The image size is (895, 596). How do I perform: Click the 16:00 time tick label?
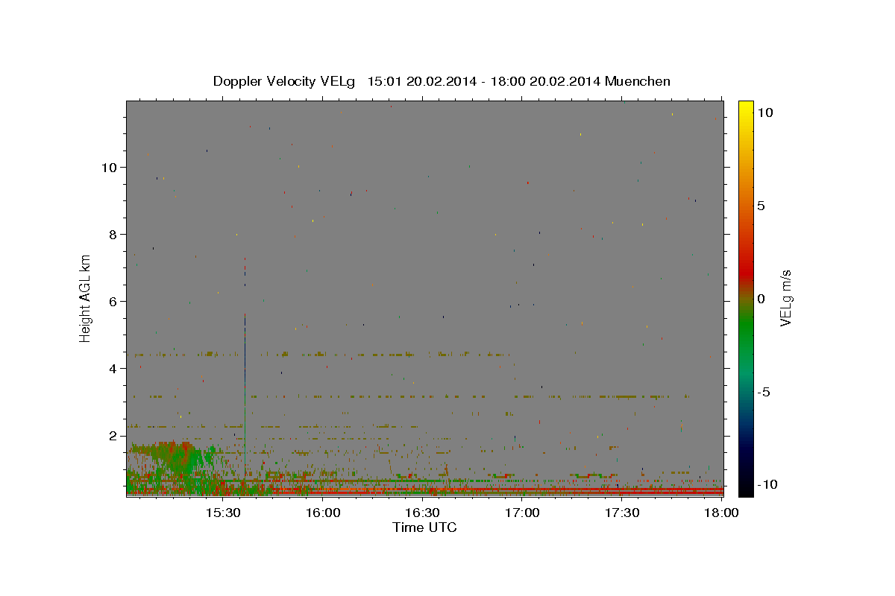pyautogui.click(x=322, y=513)
